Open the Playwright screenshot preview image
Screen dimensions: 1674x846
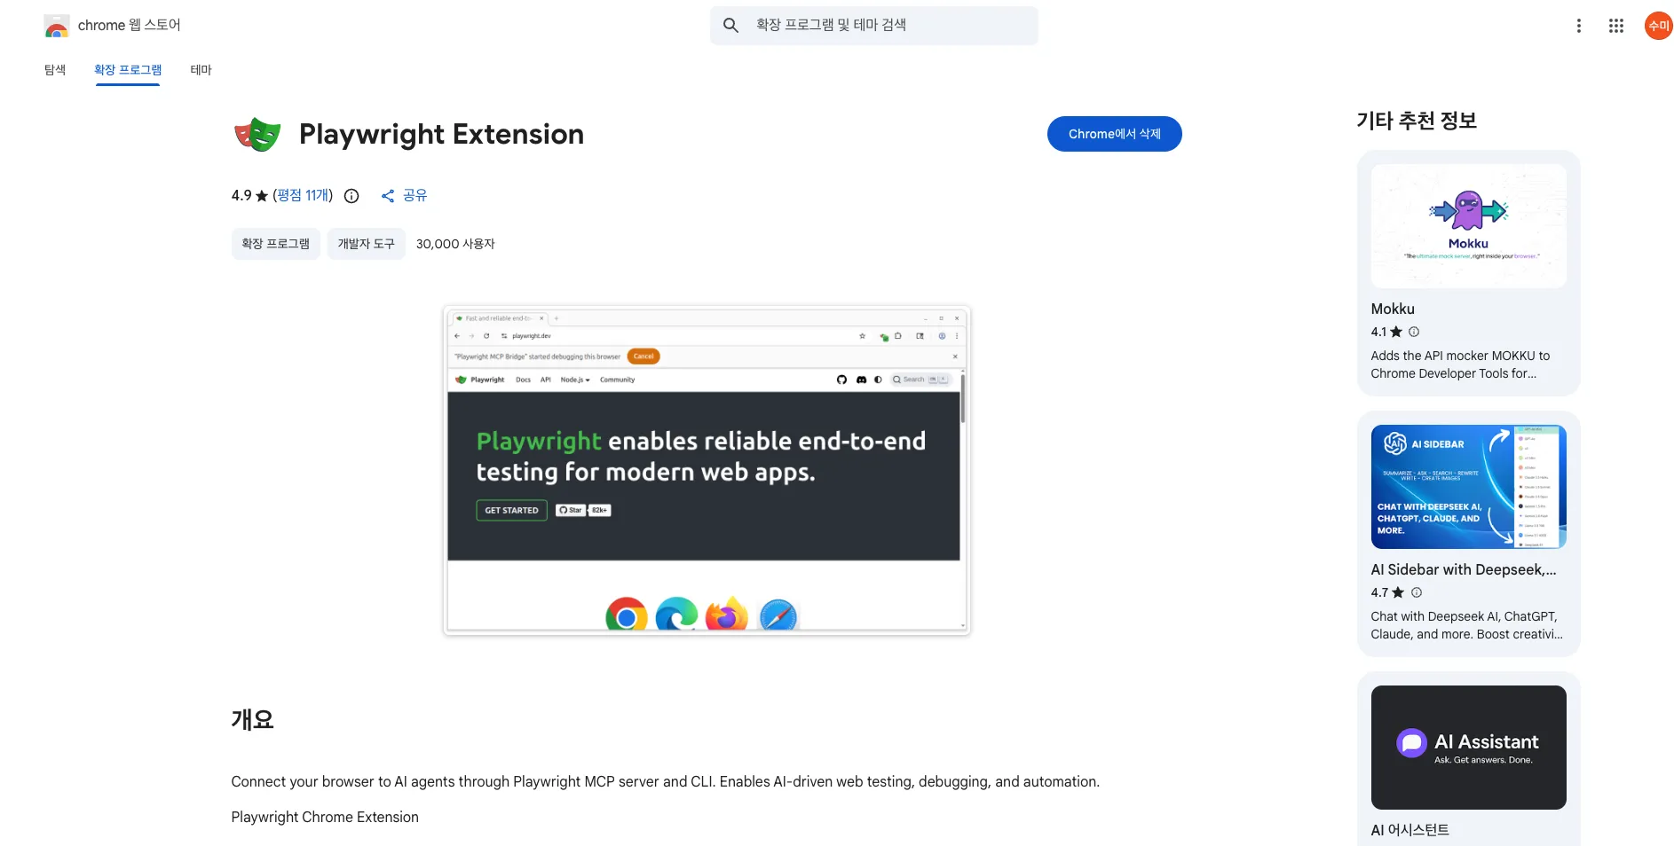point(707,470)
